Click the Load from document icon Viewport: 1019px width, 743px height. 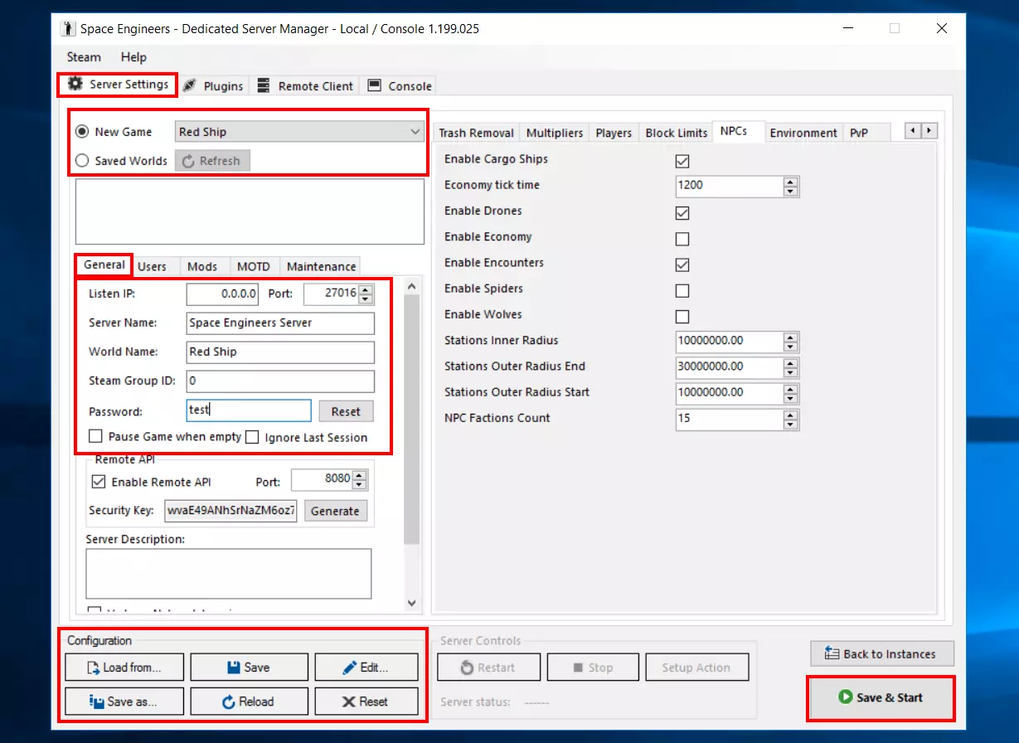93,668
